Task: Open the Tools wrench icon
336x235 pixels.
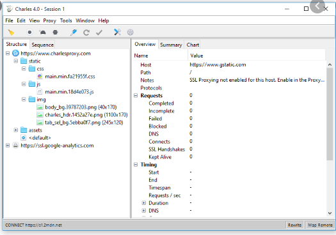Action: point(117,33)
